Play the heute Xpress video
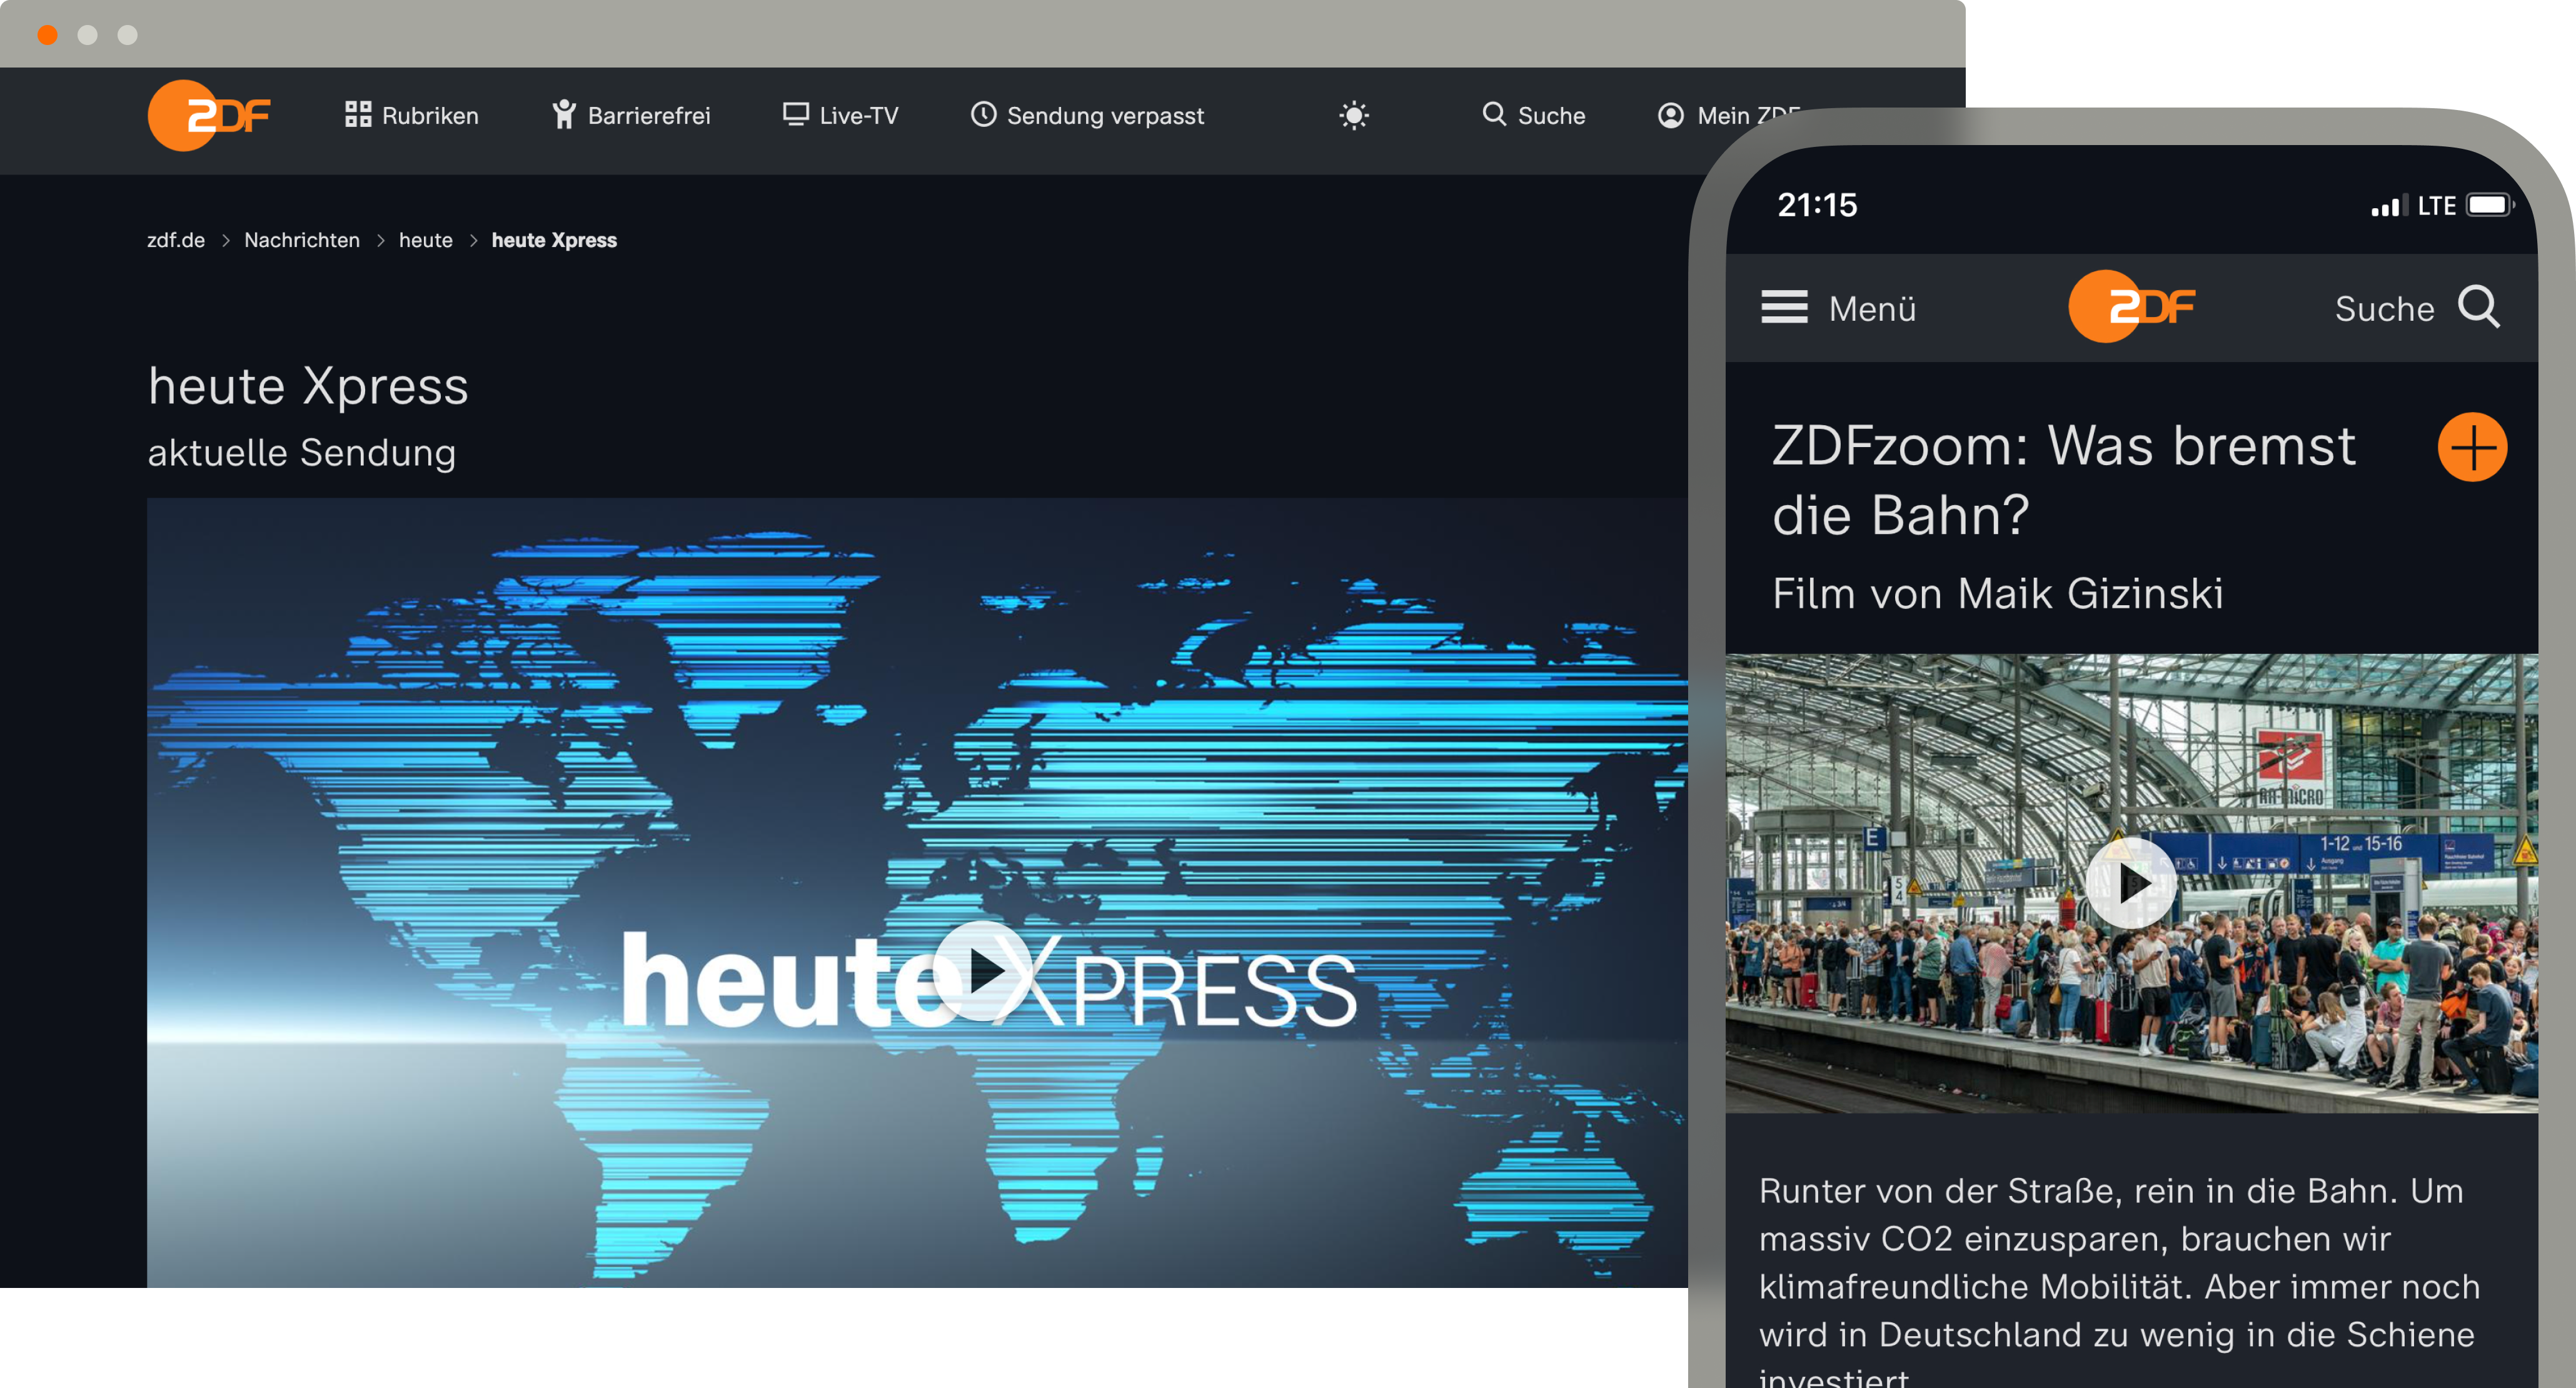This screenshot has width=2576, height=1388. (983, 970)
